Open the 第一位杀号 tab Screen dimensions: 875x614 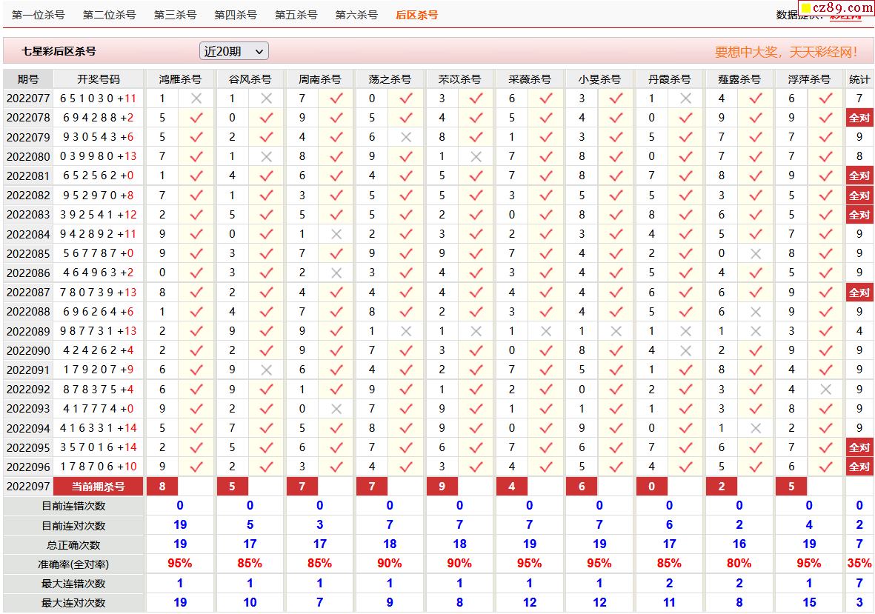coord(38,15)
